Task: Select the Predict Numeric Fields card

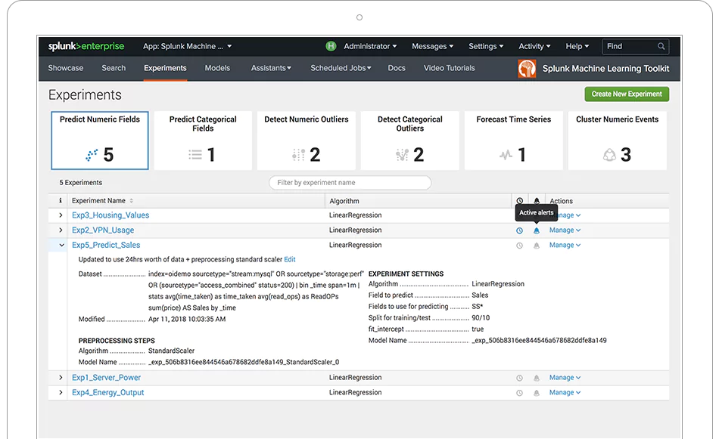Action: pyautogui.click(x=99, y=141)
